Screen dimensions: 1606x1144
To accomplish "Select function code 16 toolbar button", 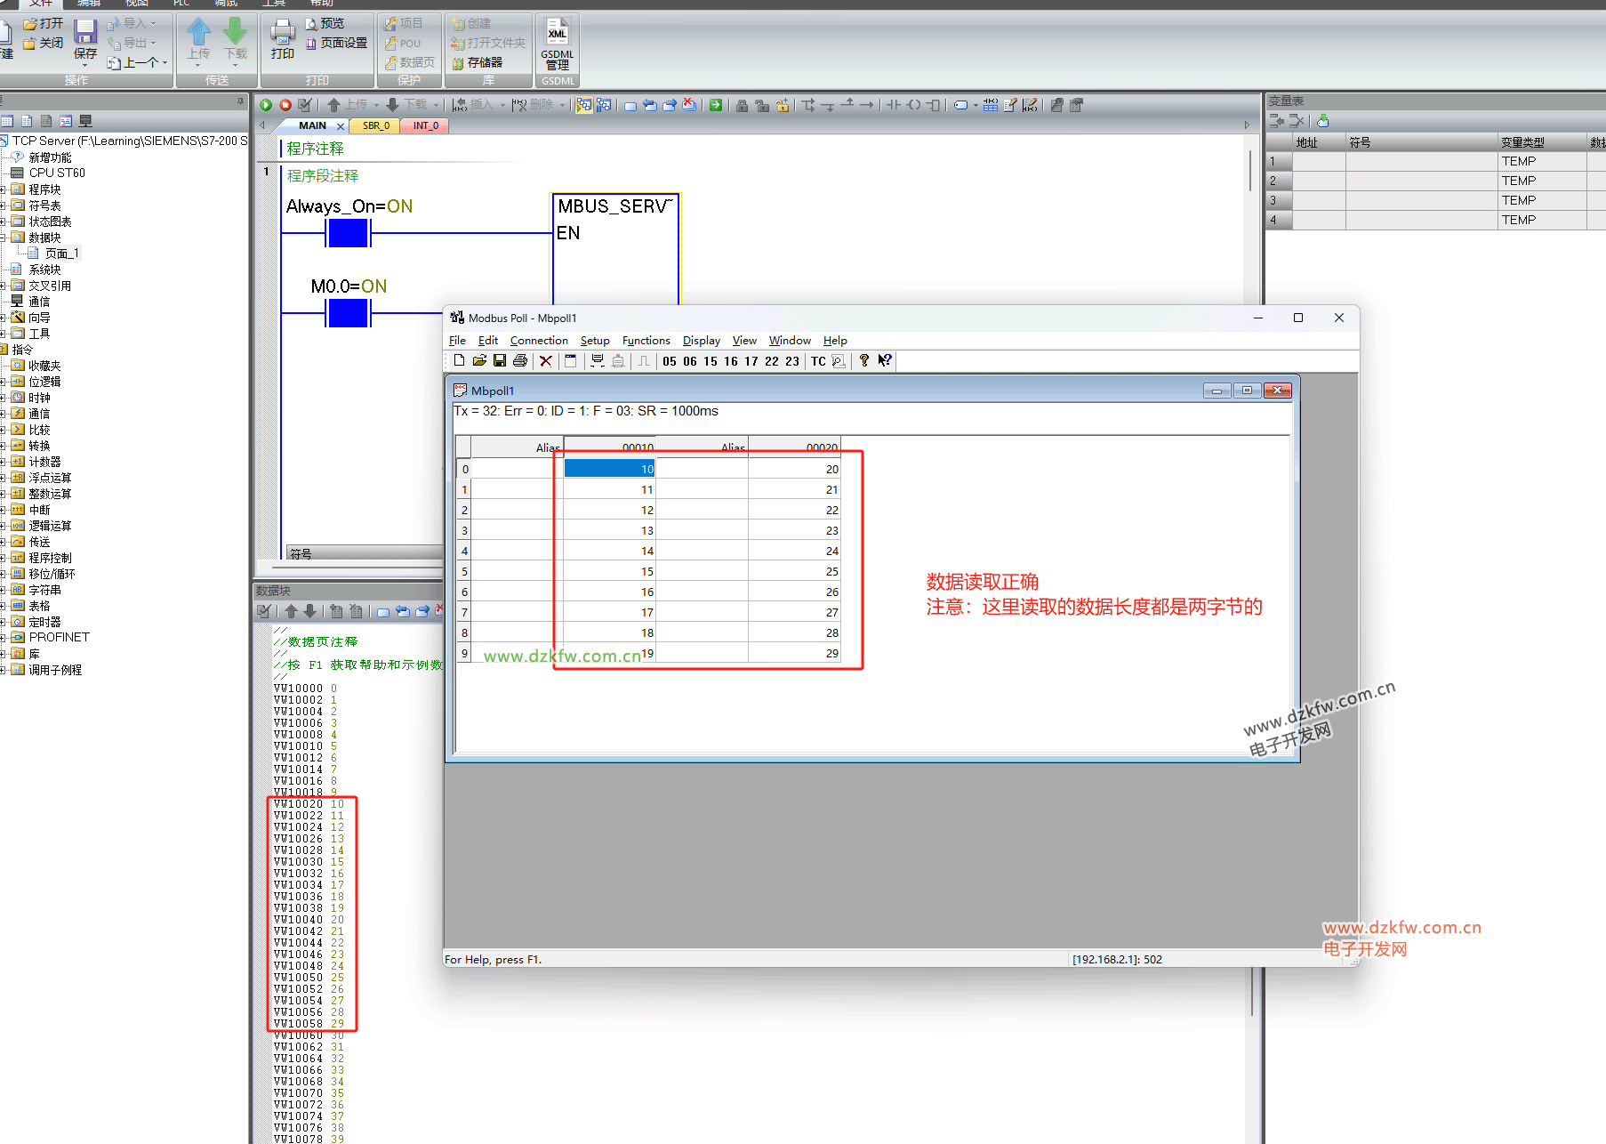I will click(731, 361).
